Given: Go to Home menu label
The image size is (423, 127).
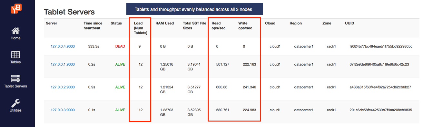Looking at the screenshot, I should coord(15,38).
